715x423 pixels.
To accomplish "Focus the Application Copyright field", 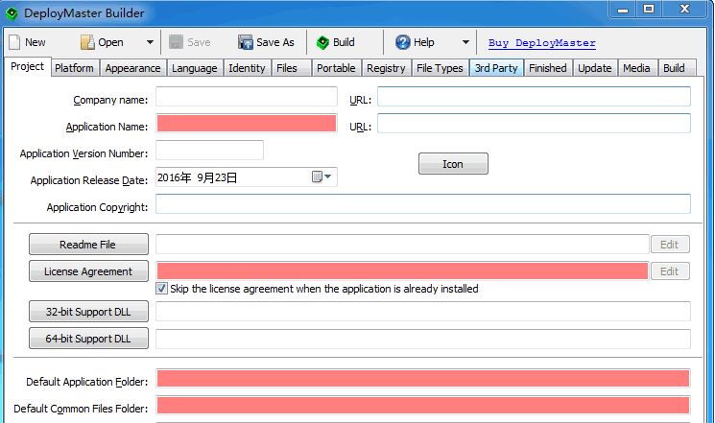I will click(423, 203).
